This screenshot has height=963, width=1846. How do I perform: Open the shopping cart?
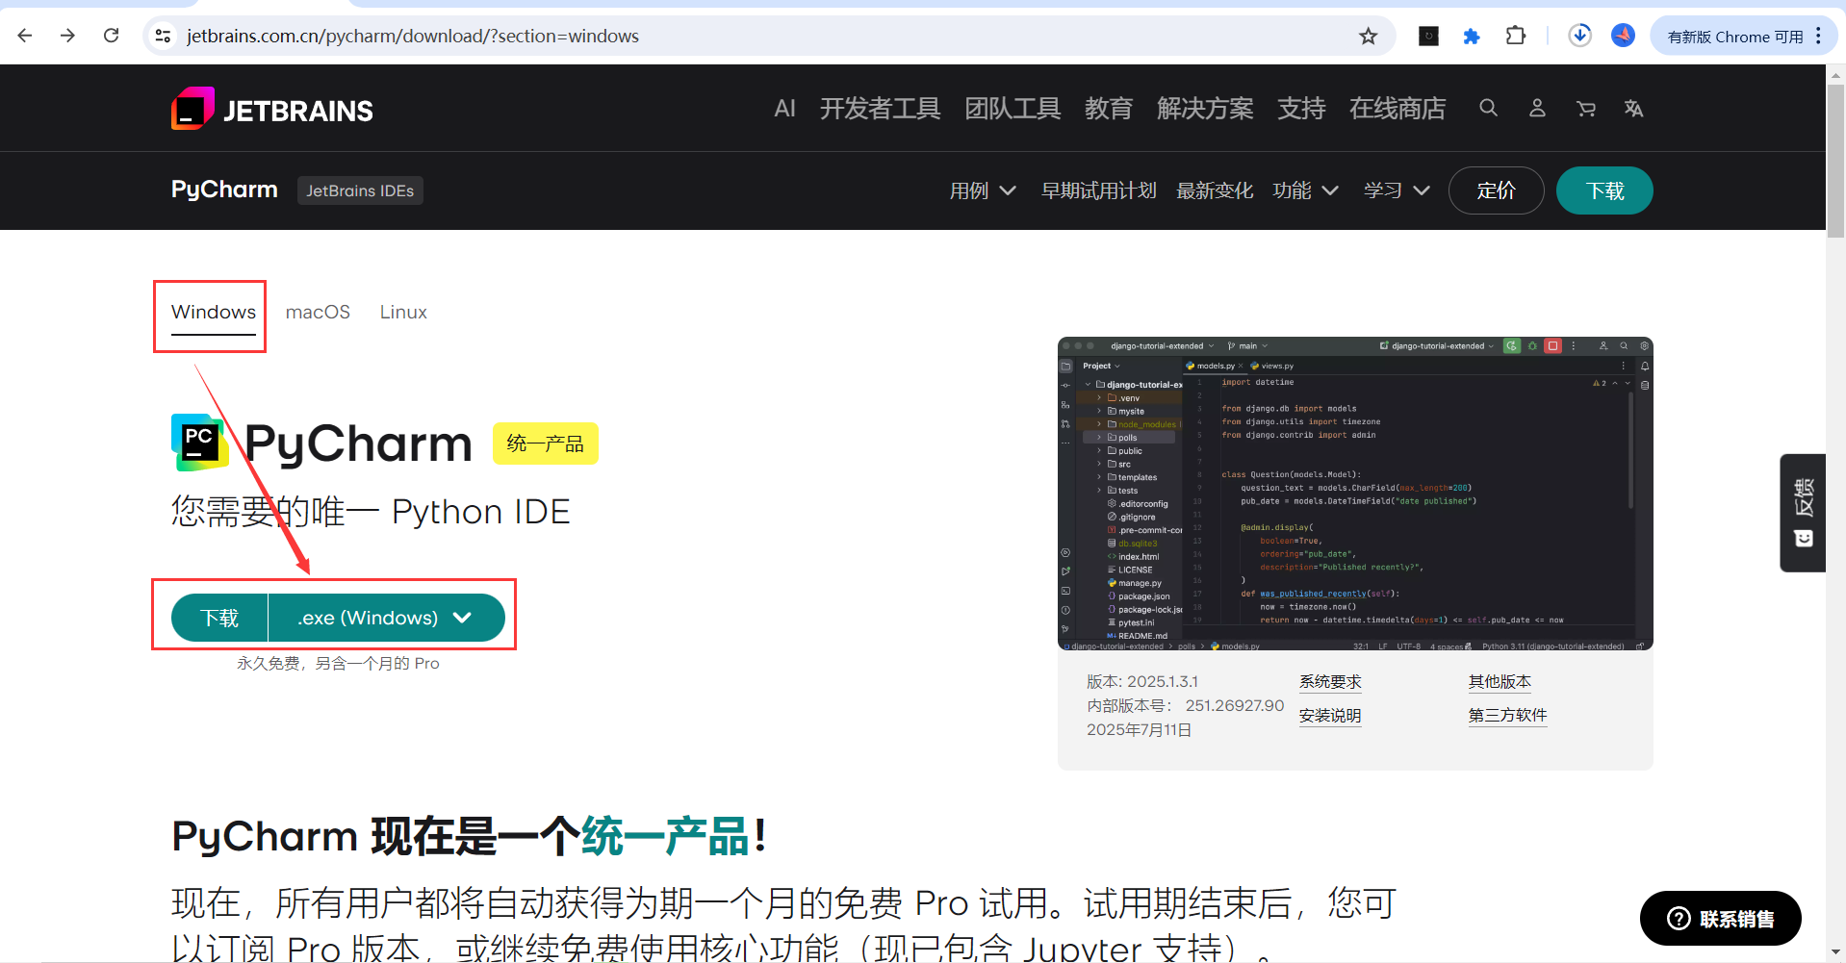(1586, 108)
